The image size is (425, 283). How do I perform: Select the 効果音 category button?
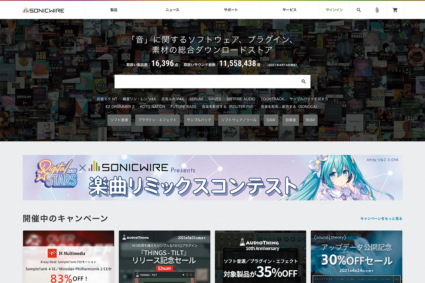tap(291, 120)
